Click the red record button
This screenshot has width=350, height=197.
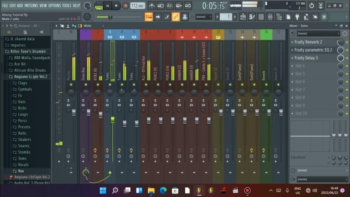(x=126, y=5)
